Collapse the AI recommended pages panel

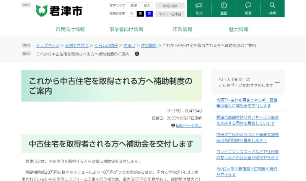pyautogui.click(x=277, y=82)
